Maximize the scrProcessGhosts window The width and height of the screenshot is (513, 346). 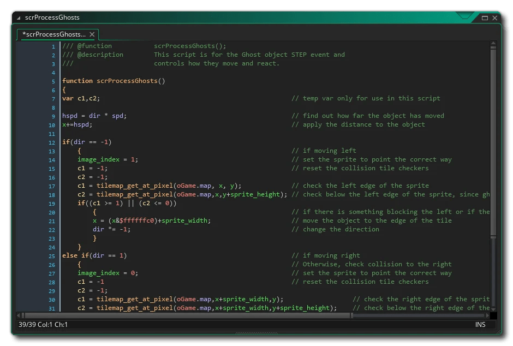coord(485,18)
